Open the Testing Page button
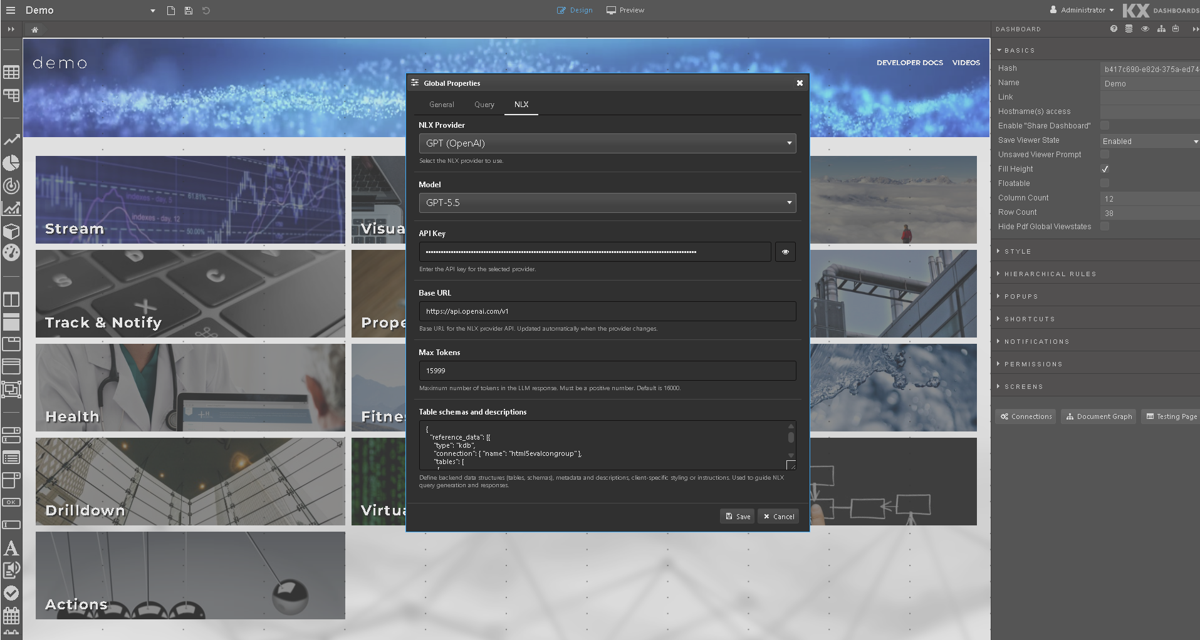This screenshot has width=1200, height=640. coord(1171,416)
